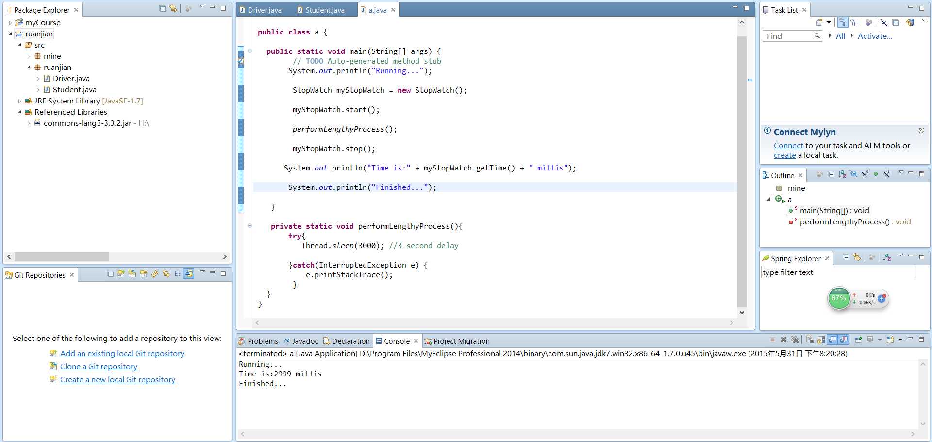Viewport: 932px width, 442px height.
Task: Click Add an existing local Git repository
Action: [x=122, y=353]
